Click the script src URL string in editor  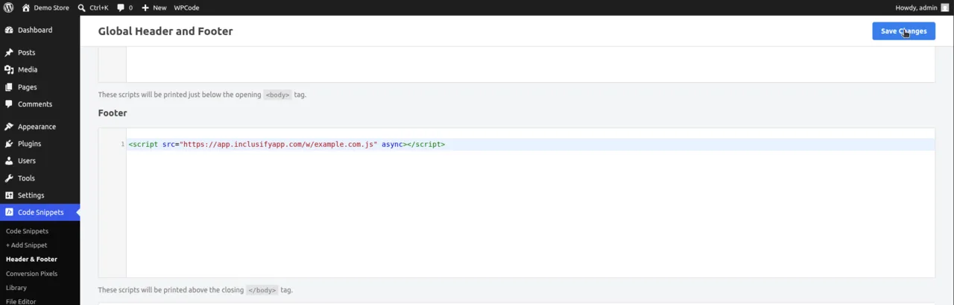coord(279,144)
